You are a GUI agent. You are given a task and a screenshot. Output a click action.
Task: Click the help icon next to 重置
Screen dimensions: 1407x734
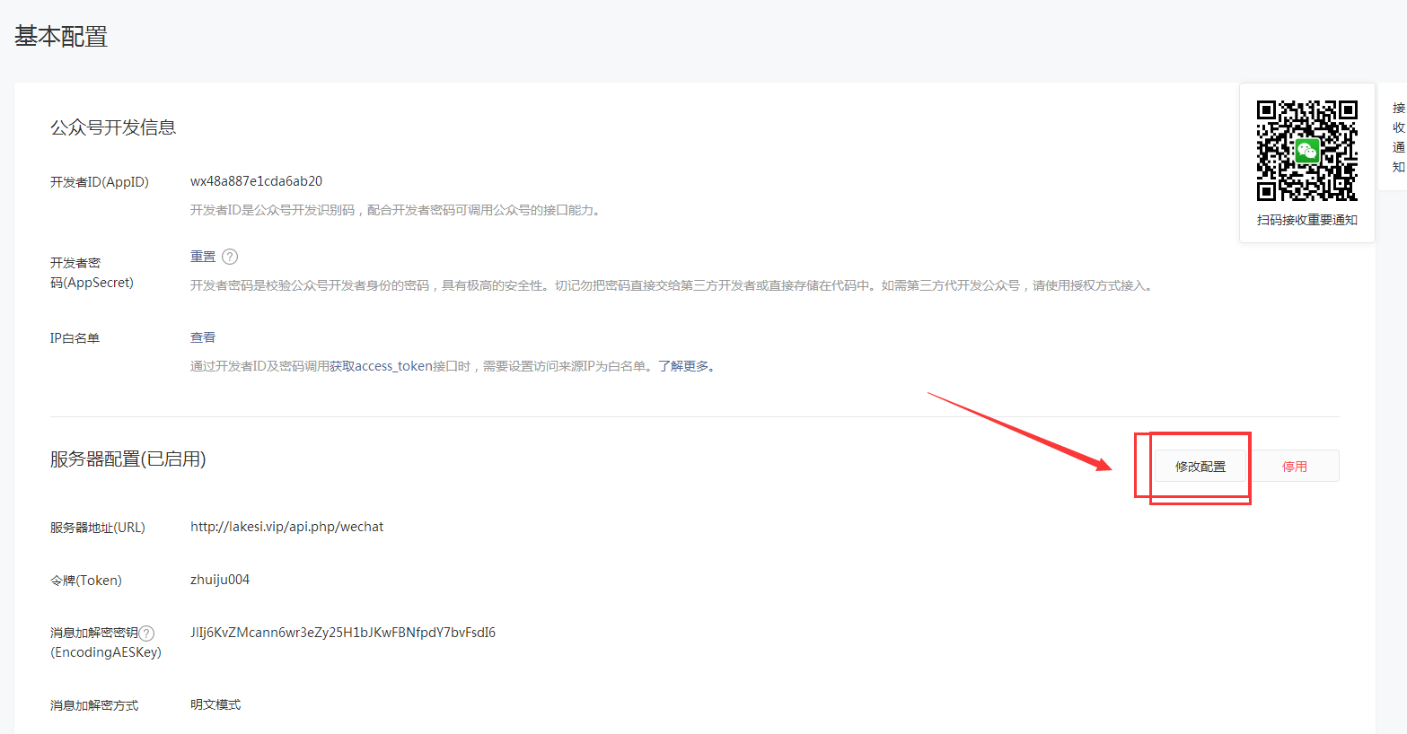(230, 257)
